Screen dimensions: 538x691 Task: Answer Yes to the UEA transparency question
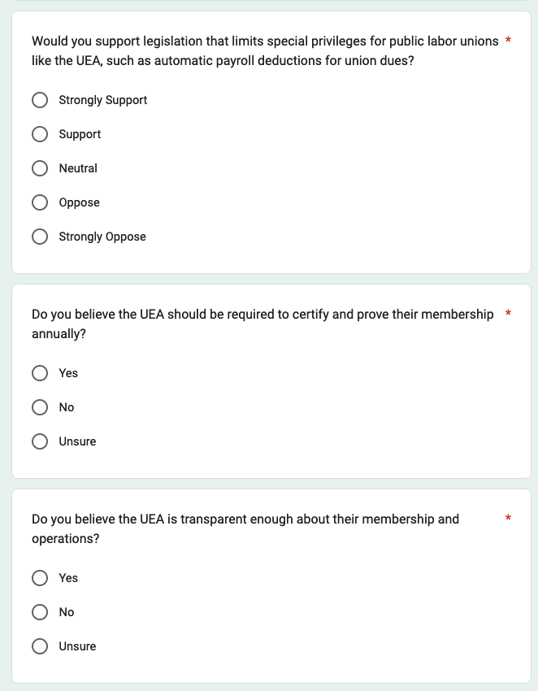(x=40, y=578)
